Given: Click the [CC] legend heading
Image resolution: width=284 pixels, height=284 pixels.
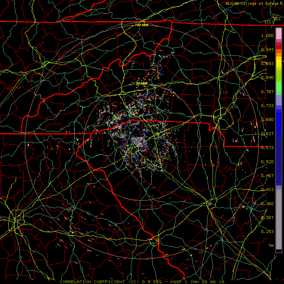Looking at the screenshot, I should 269,22.
